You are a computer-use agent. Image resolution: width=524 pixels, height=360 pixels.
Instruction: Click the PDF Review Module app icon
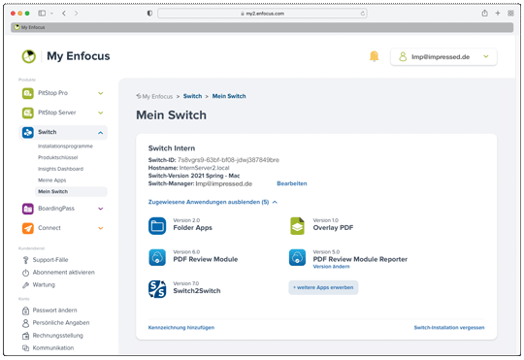(x=157, y=257)
